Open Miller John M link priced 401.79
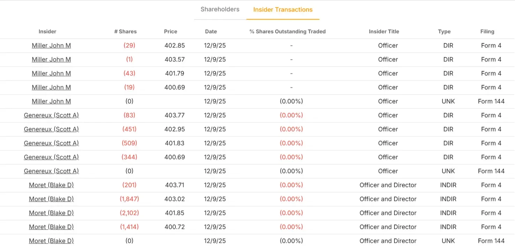 point(51,74)
